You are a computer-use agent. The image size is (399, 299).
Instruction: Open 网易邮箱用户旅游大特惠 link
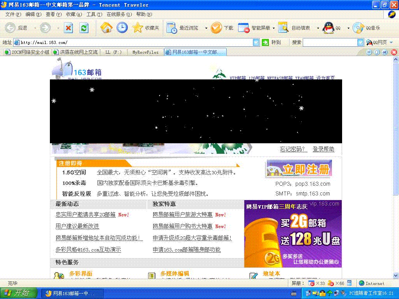(182, 215)
